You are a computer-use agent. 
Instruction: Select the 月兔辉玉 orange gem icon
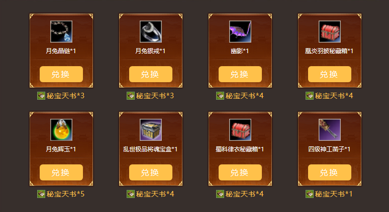pyautogui.click(x=61, y=130)
